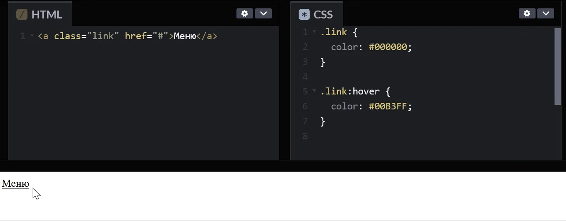The width and height of the screenshot is (566, 221).
Task: Click the Меню link in preview
Action: coord(15,184)
